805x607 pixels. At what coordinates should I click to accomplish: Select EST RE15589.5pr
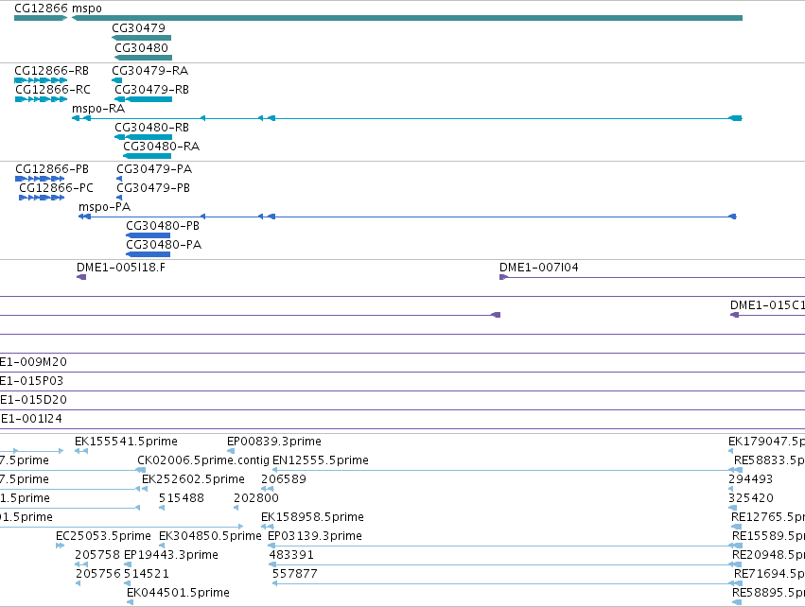tap(737, 546)
